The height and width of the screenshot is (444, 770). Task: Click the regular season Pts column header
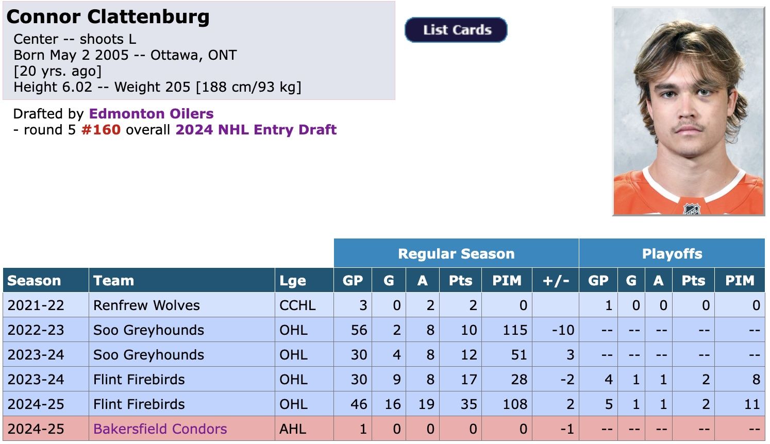pos(460,280)
